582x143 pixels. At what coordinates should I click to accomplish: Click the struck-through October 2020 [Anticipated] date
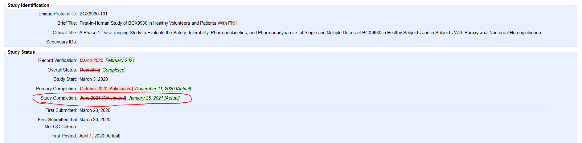pos(106,89)
